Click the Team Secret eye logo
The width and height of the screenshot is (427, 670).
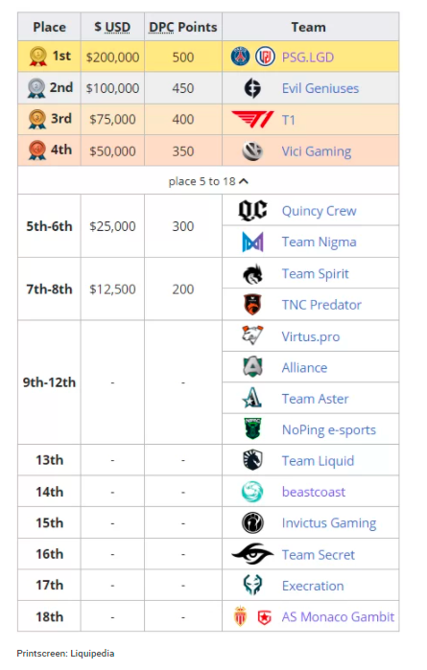[252, 554]
